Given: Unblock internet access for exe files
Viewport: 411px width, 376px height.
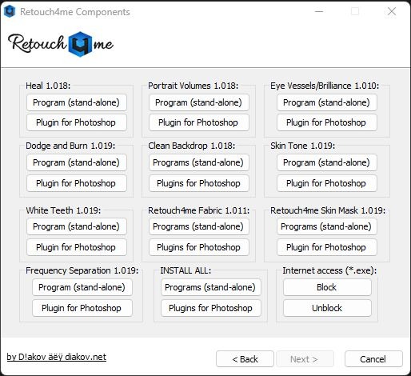Looking at the screenshot, I should pyautogui.click(x=327, y=308).
